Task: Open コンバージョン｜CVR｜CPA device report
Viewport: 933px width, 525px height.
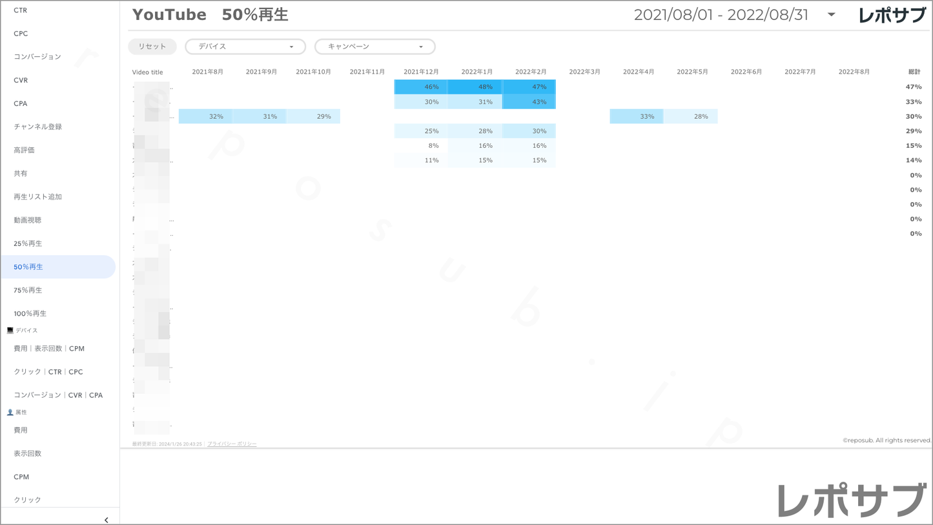Action: 58,395
